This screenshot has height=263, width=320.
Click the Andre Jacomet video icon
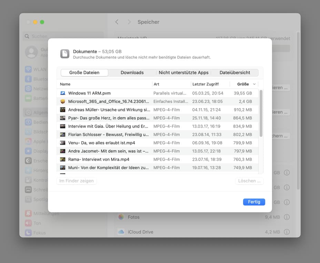(63, 151)
